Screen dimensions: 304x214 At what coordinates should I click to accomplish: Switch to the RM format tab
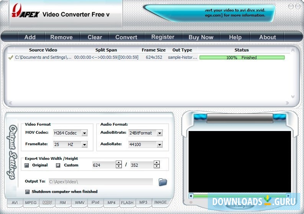click(x=63, y=202)
